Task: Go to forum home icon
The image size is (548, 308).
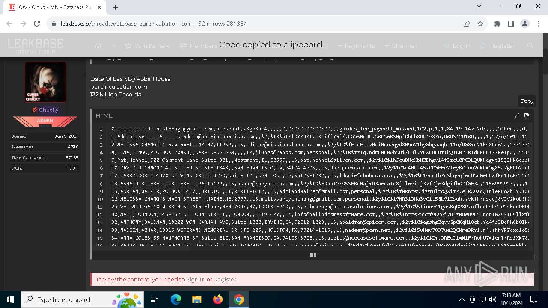Action: [x=98, y=46]
